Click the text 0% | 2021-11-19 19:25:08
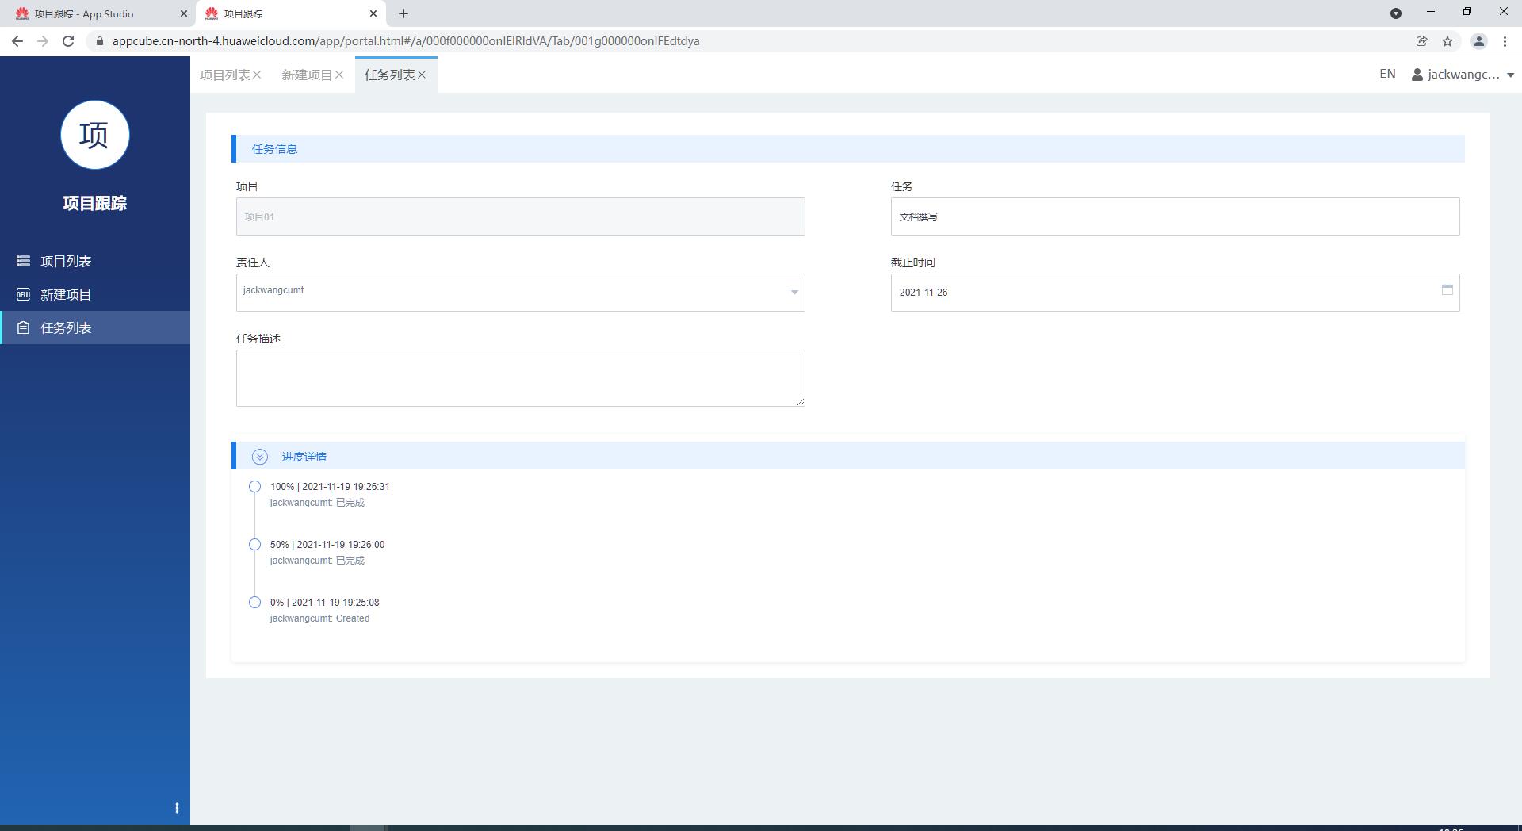This screenshot has width=1522, height=831. coord(324,603)
